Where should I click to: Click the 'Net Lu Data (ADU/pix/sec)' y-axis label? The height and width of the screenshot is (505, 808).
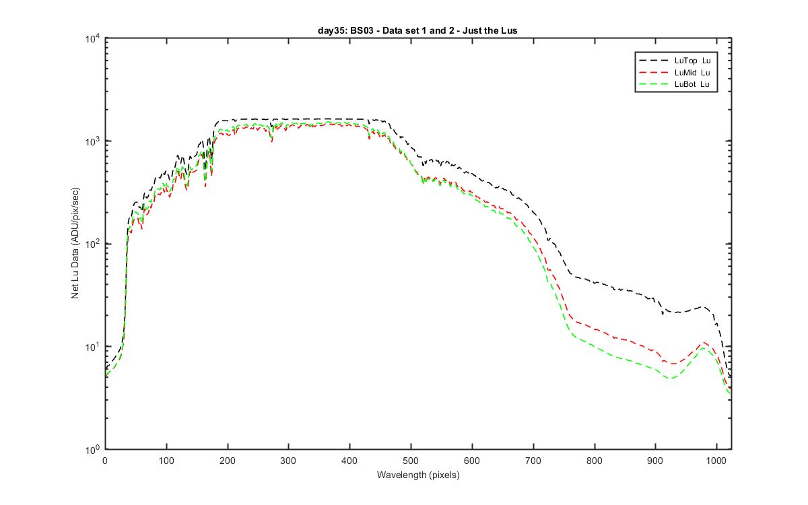tap(76, 244)
